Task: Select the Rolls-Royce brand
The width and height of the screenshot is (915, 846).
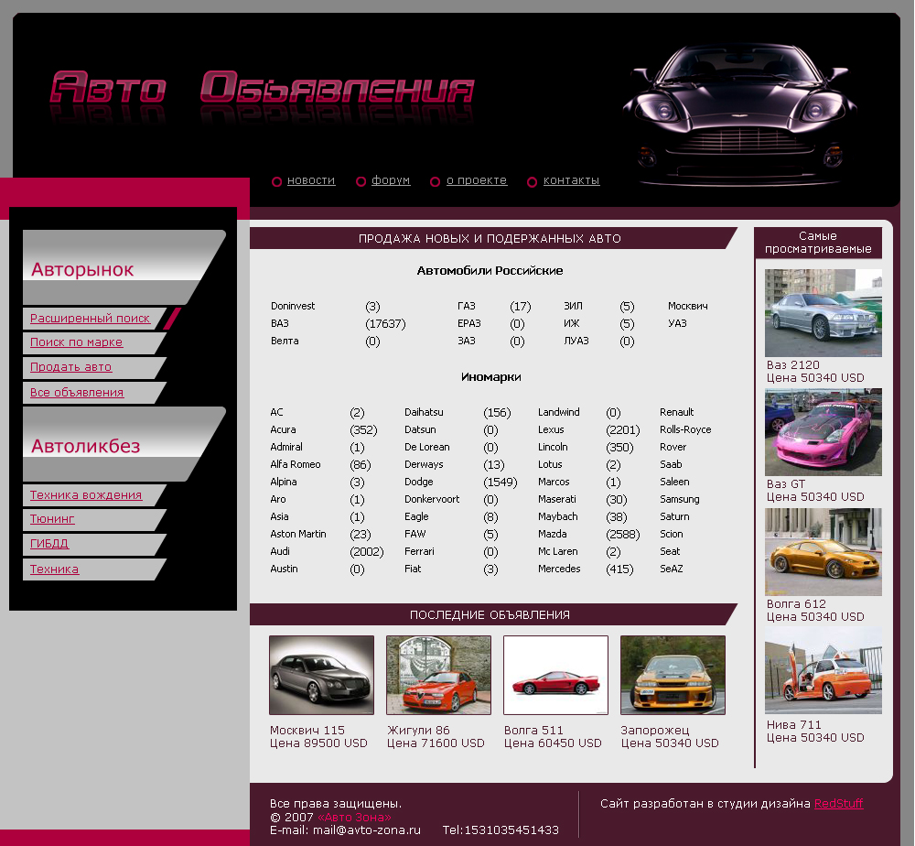Action: pyautogui.click(x=685, y=429)
